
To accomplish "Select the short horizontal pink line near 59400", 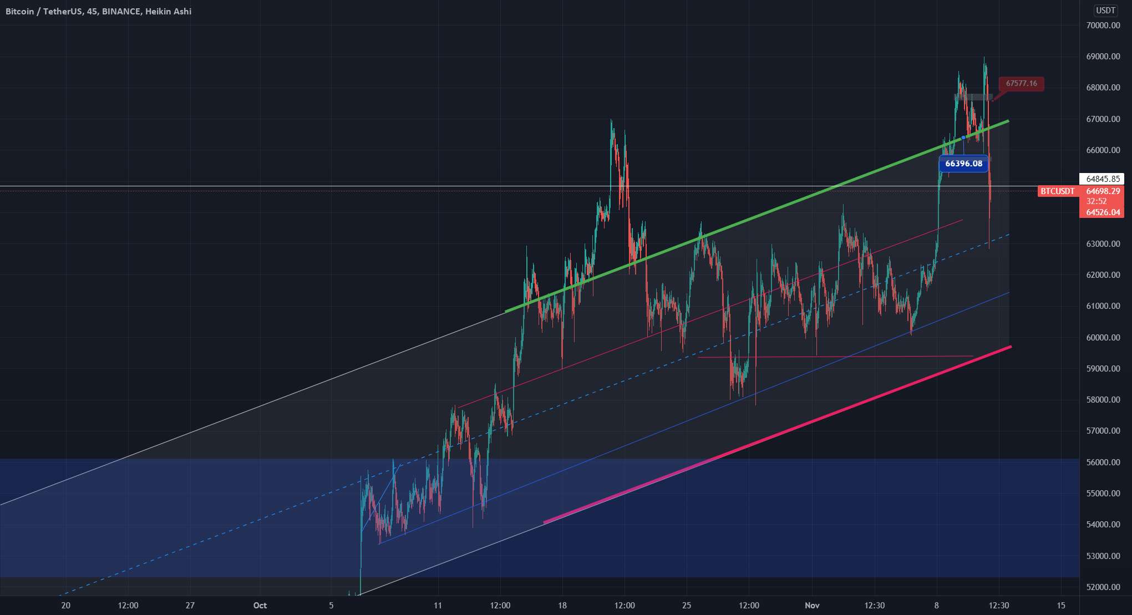I will [835, 357].
